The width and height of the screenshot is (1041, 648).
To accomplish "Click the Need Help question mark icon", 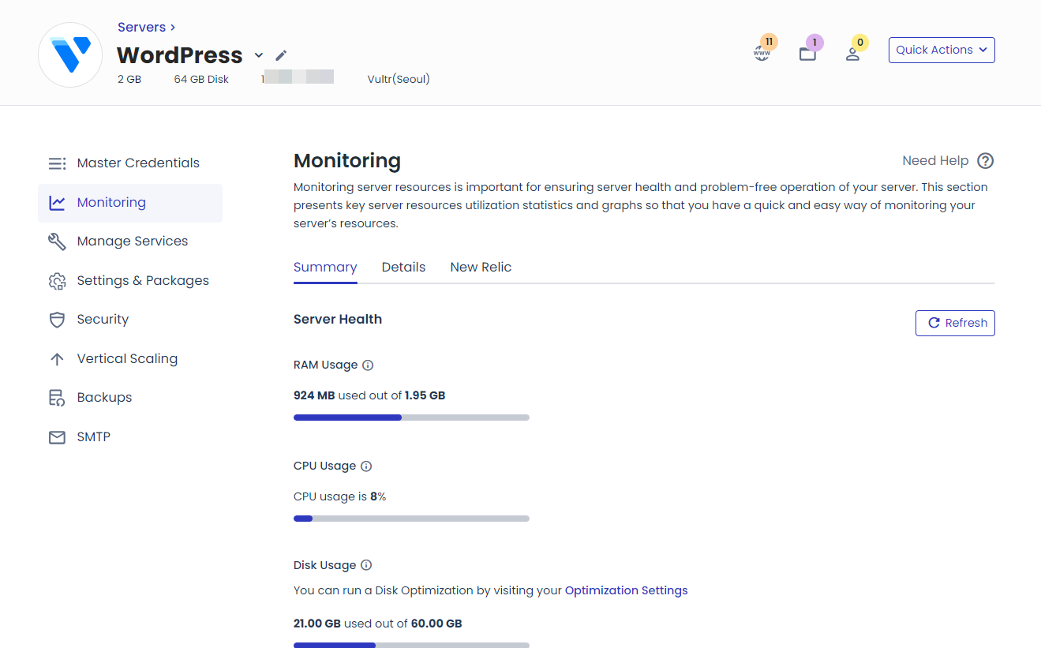I will coord(985,161).
